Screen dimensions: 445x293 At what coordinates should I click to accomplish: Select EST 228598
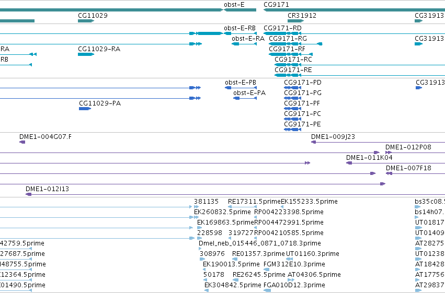click(200, 238)
